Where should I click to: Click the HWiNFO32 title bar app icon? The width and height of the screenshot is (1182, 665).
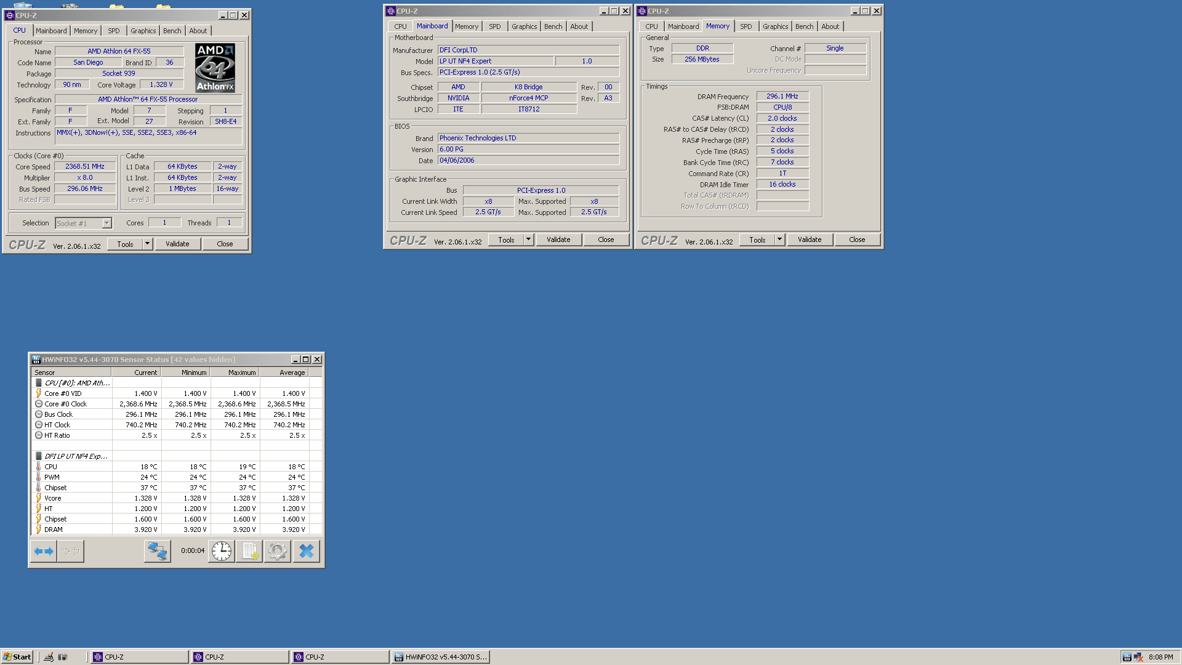click(36, 360)
